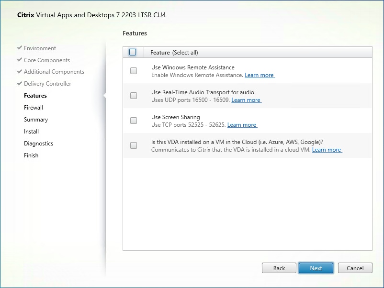Click the Next button
This screenshot has width=384, height=288.
tap(316, 268)
